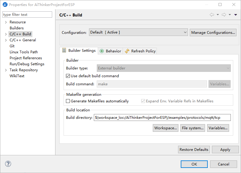Select Linux Tools Path in tree
Image resolution: width=241 pixels, height=173 pixels.
coord(24,52)
